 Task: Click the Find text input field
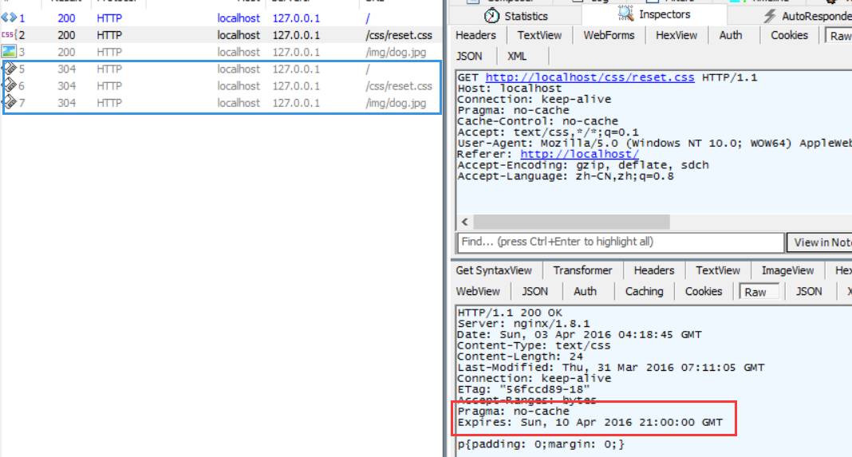click(x=621, y=242)
